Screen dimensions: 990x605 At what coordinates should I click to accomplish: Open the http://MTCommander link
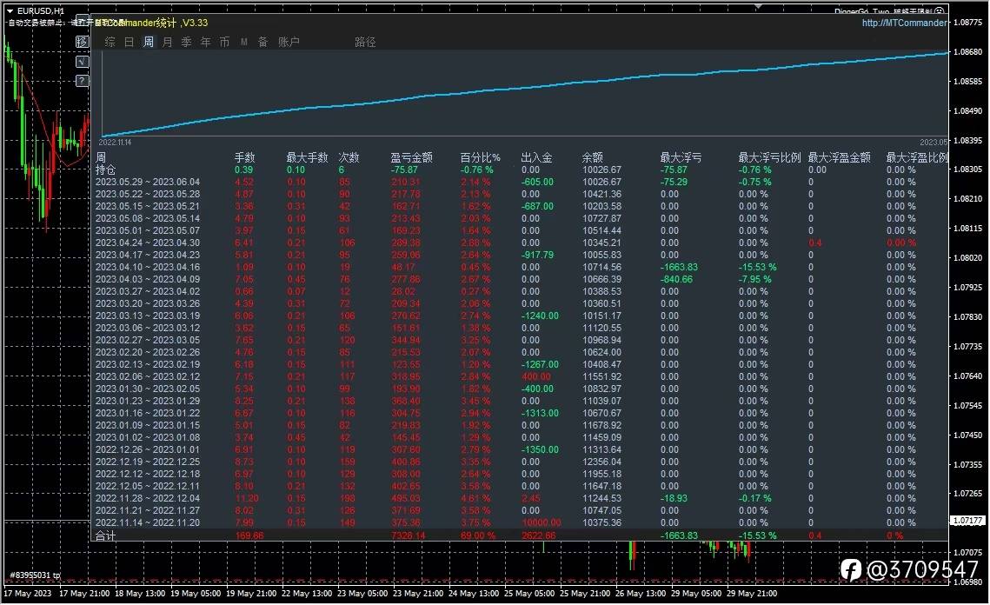coord(904,23)
